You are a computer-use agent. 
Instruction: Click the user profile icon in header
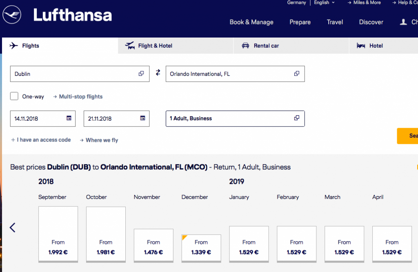click(403, 22)
